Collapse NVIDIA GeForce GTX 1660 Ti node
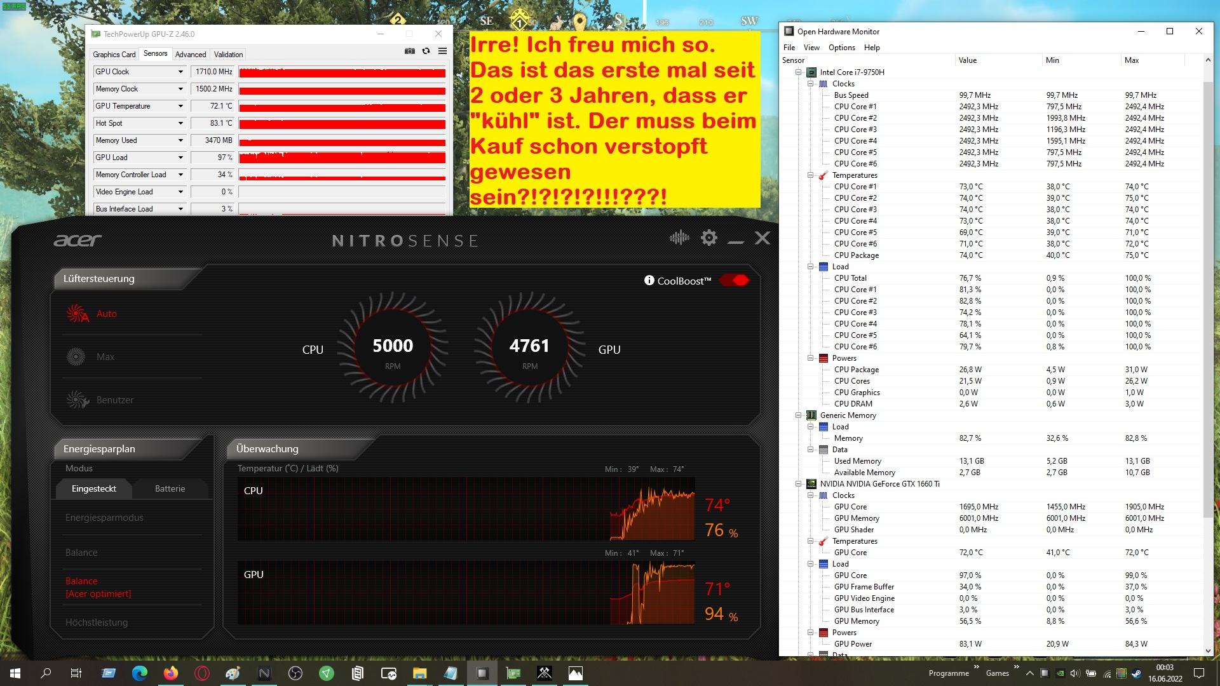The image size is (1220, 686). click(x=799, y=484)
